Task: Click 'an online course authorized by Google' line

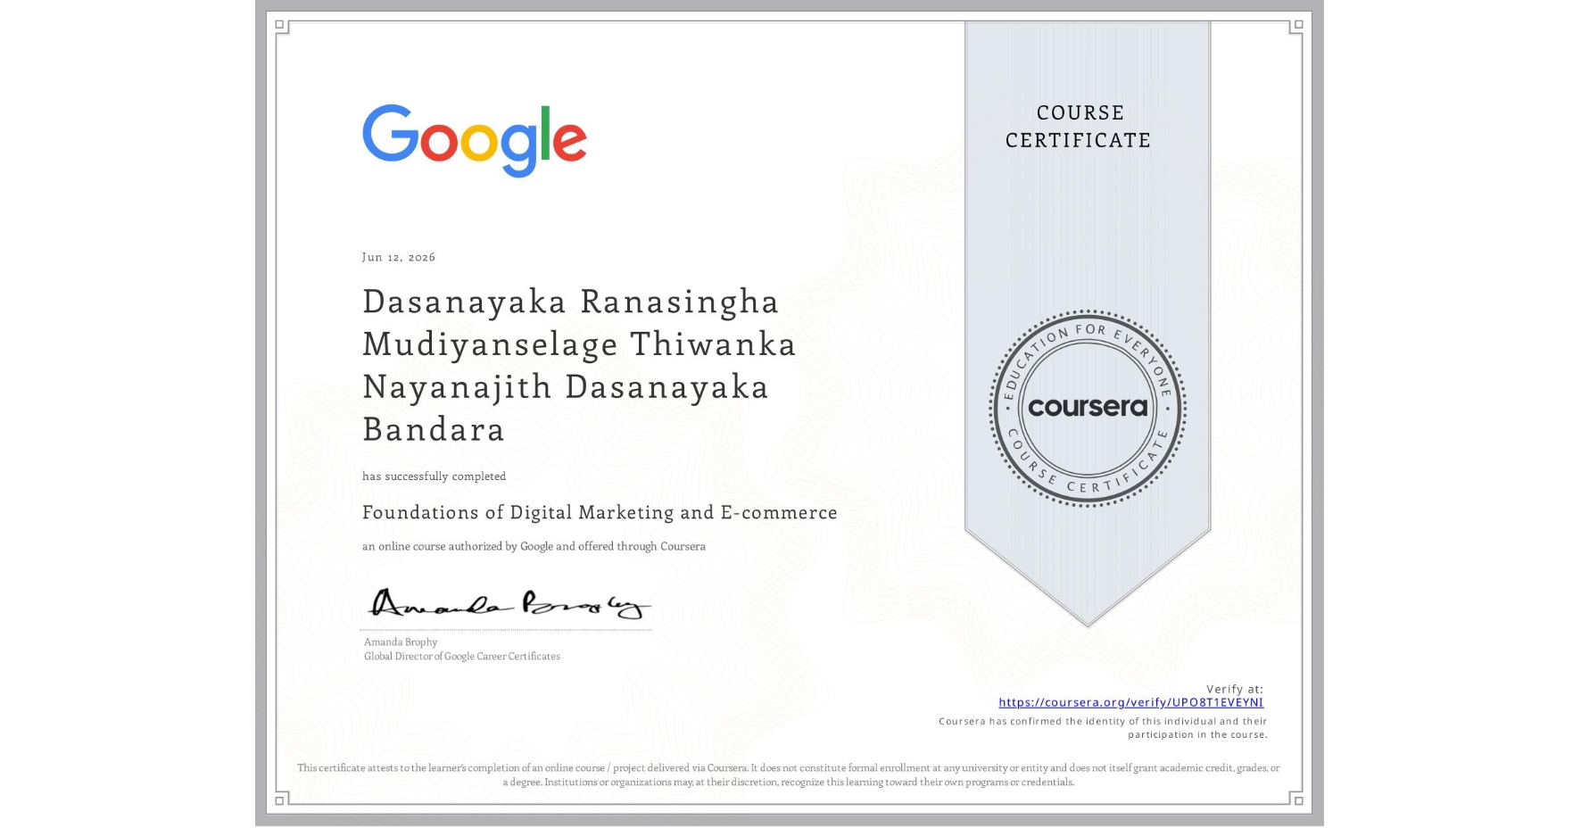Action: tap(534, 546)
